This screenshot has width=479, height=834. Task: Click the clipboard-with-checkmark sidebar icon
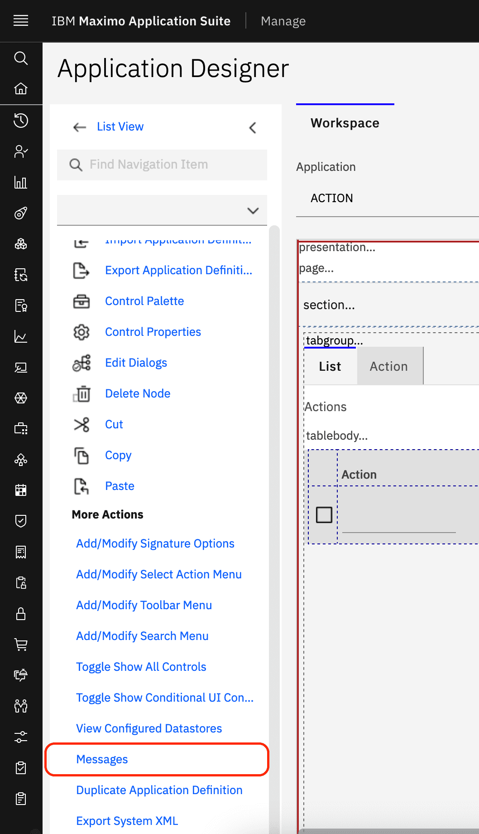click(21, 767)
